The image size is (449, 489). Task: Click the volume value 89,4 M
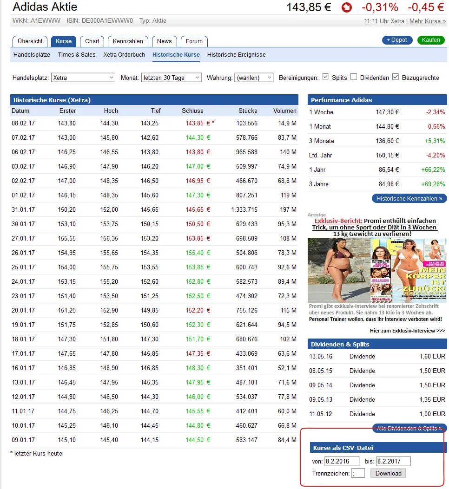(287, 281)
